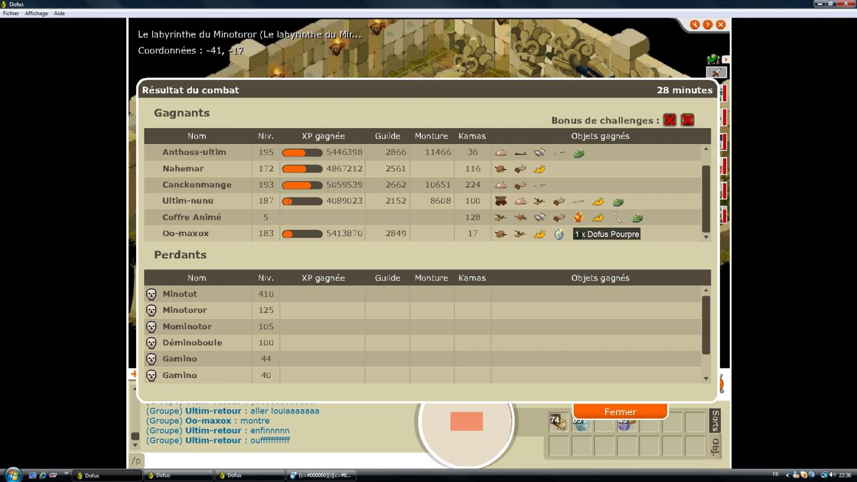Select green stone item in Coffre Animé row
The width and height of the screenshot is (857, 482).
point(637,218)
